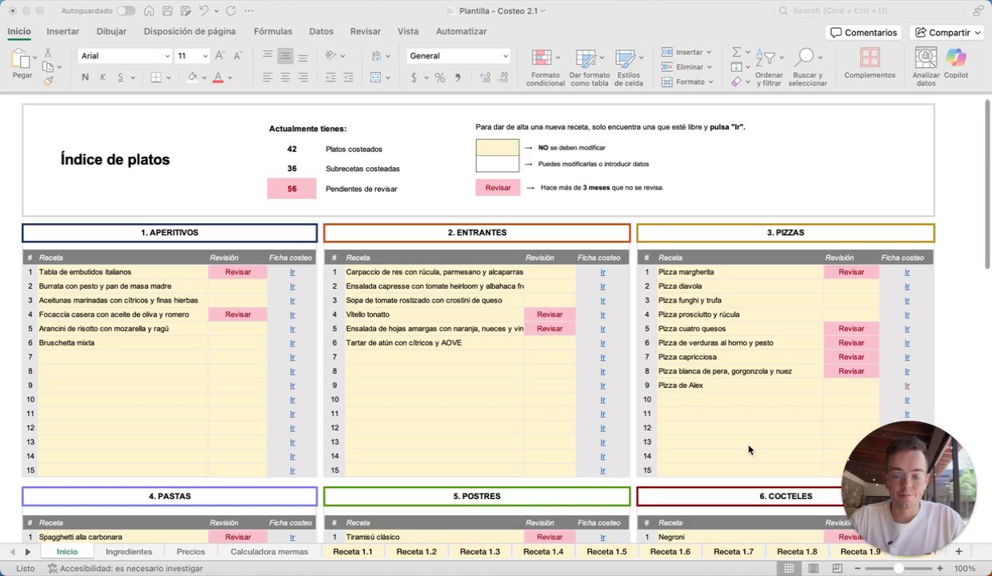Viewport: 992px width, 576px height.
Task: Click the Fill down icon
Action: tap(737, 67)
